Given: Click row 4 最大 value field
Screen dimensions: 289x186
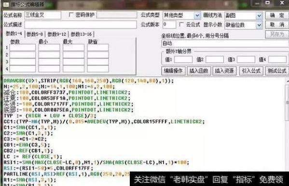Looking at the screenshot, I should pos(73,69).
